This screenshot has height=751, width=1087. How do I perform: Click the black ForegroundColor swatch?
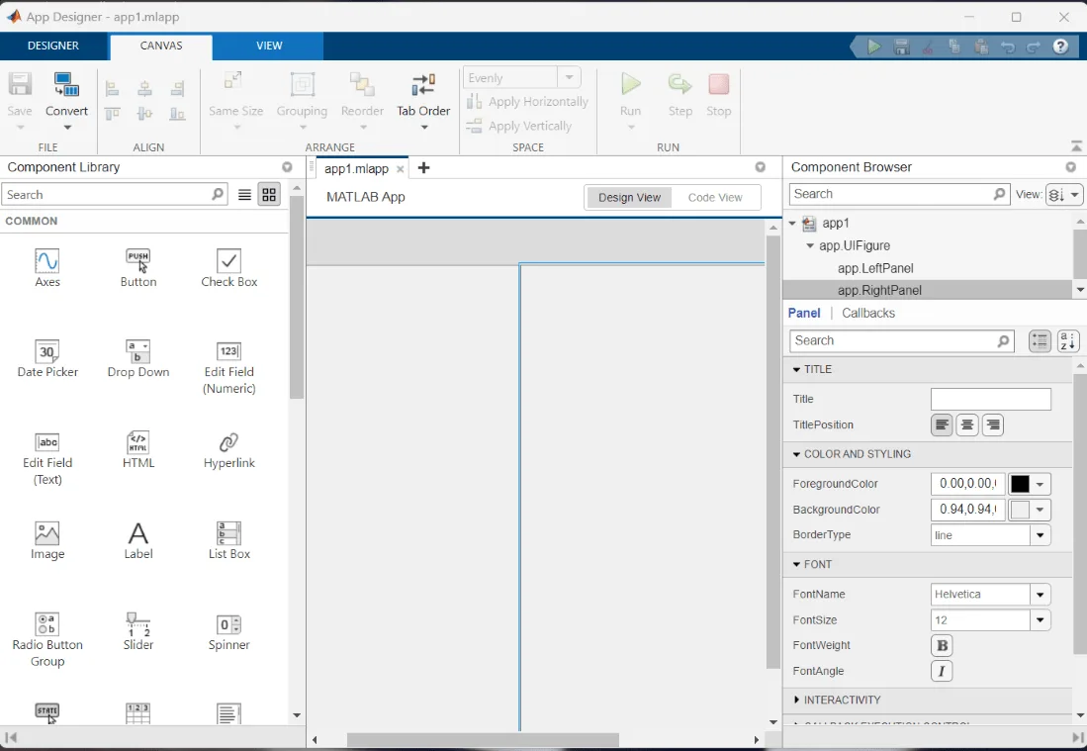1020,484
